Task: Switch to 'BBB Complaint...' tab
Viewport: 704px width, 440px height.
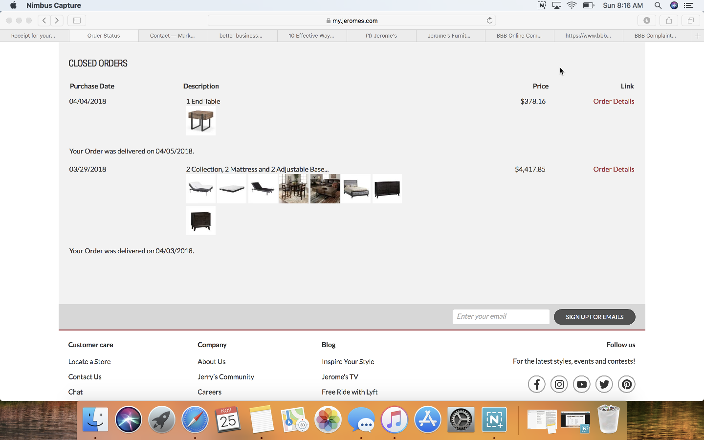Action: point(658,36)
